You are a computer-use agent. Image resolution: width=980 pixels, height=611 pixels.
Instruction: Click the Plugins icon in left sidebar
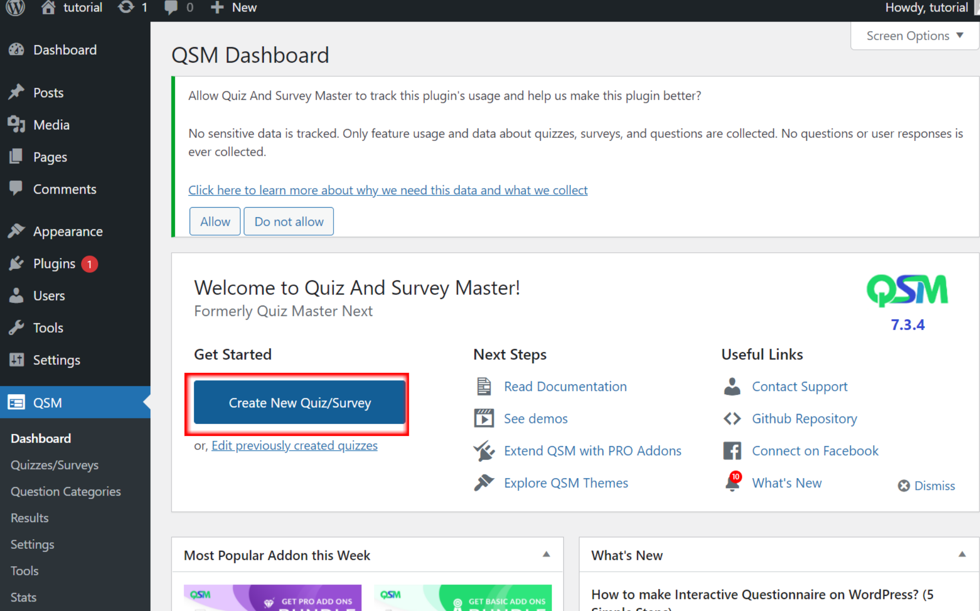[x=18, y=263]
